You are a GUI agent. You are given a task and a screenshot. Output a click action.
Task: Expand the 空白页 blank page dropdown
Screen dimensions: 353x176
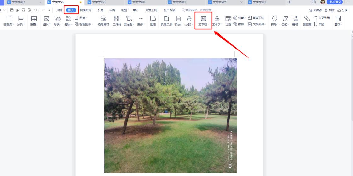pos(14,24)
